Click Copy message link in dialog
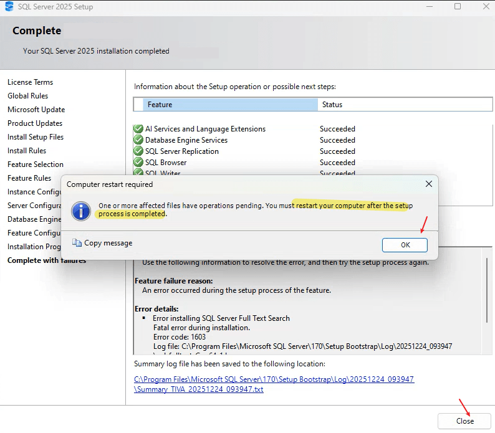The width and height of the screenshot is (495, 433). click(x=108, y=243)
